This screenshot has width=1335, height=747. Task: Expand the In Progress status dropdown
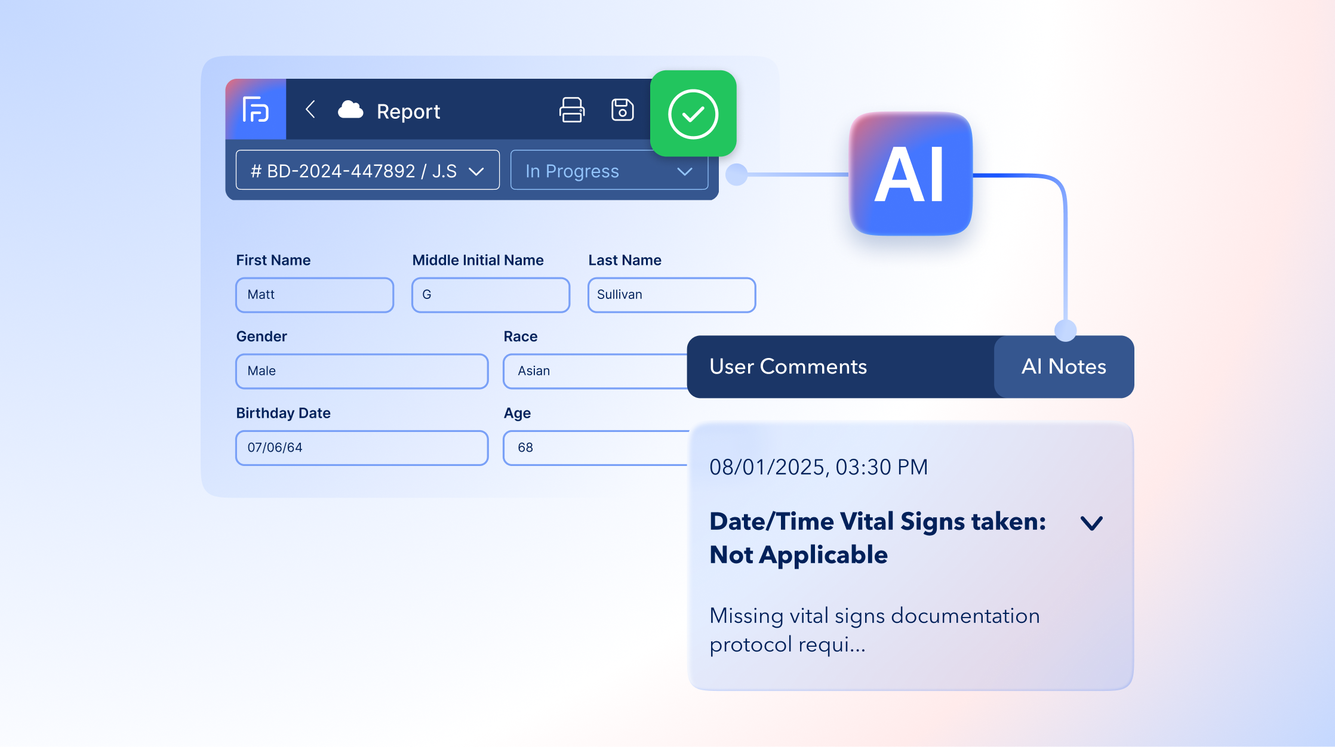[608, 171]
